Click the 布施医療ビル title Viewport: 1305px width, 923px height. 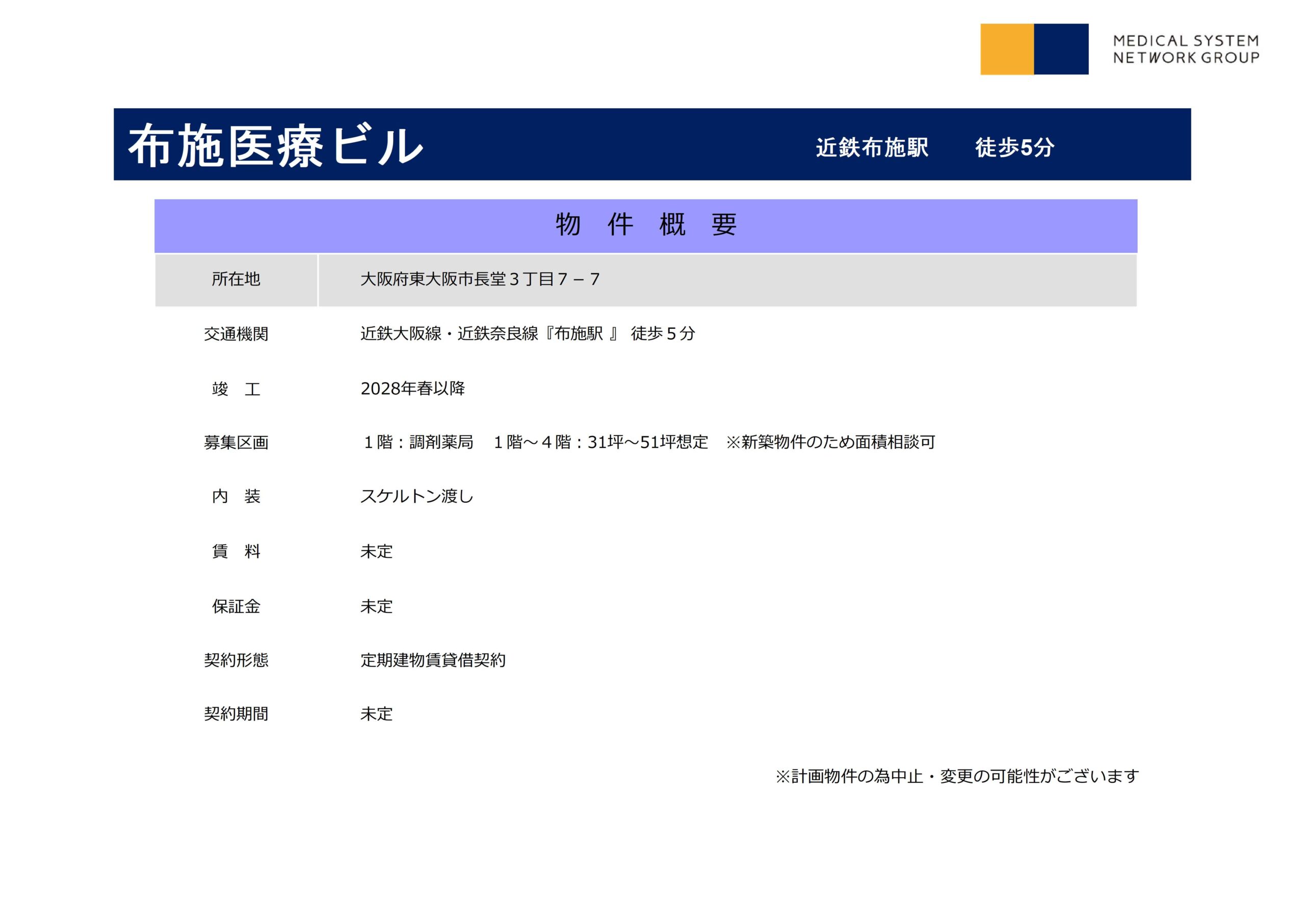click(x=276, y=146)
